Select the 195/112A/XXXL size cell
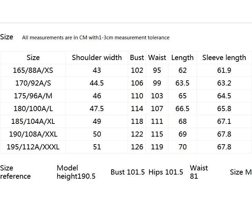The width and height of the screenshot is (252, 197). (x=33, y=147)
